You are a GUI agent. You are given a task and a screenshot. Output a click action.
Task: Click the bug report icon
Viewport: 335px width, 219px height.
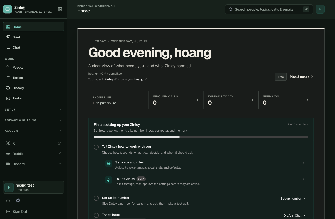pyautogui.click(x=18, y=200)
